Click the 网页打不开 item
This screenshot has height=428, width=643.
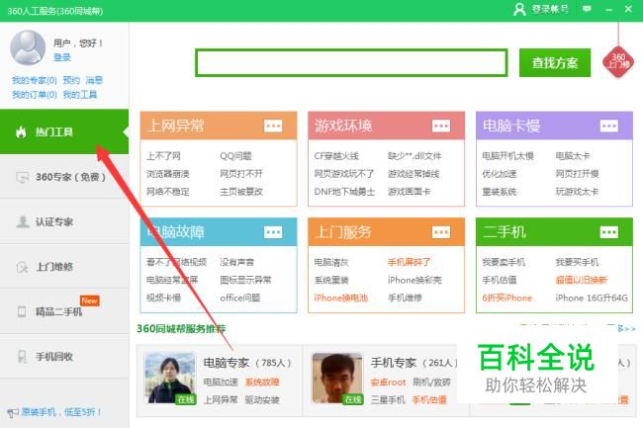tap(241, 174)
